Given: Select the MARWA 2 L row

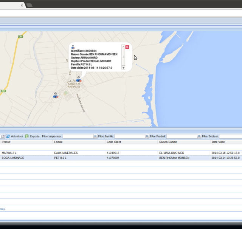Looking at the screenshot, I should pos(23,153).
